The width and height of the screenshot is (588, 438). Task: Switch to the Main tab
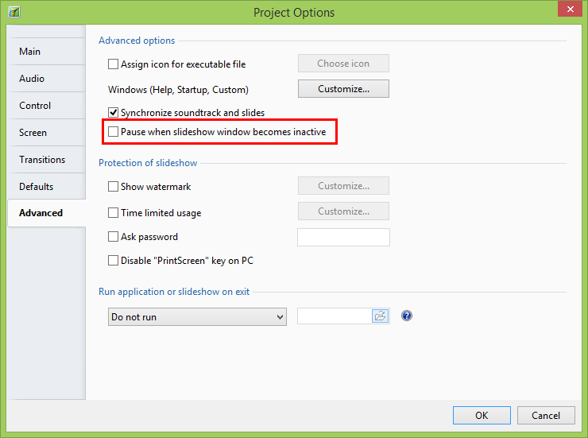[x=30, y=52]
